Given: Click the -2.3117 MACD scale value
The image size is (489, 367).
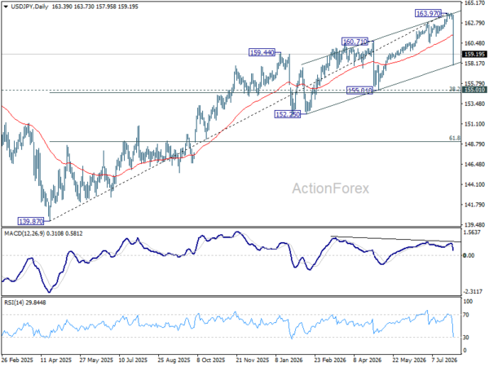Looking at the screenshot, I should click(x=473, y=292).
